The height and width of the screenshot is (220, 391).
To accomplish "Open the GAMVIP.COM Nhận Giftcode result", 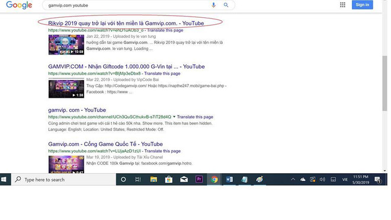I will pos(126,66).
